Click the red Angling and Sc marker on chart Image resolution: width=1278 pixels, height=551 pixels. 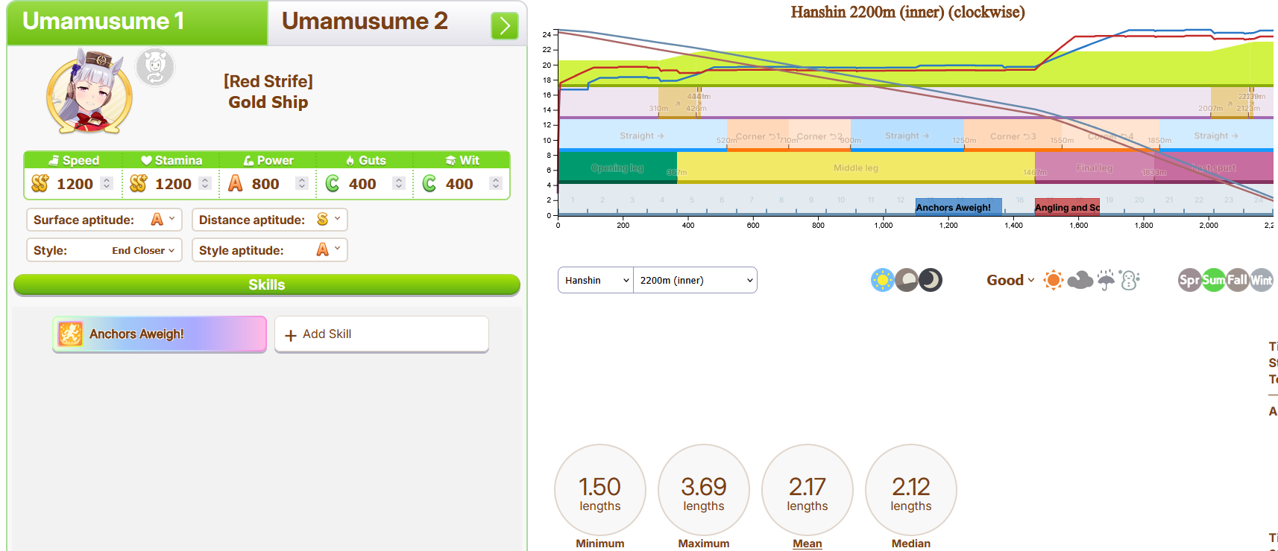pyautogui.click(x=1067, y=207)
